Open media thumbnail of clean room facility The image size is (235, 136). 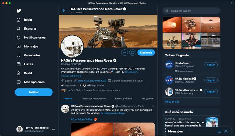210,41
